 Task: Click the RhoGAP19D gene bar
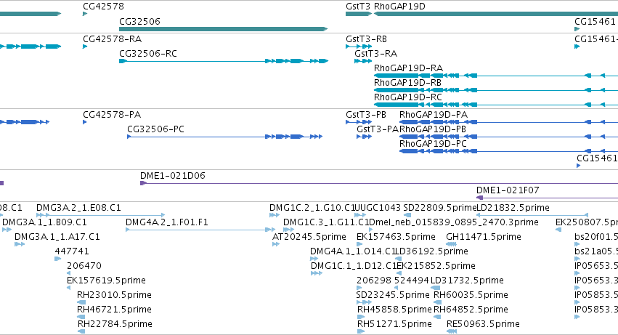pyautogui.click(x=496, y=14)
